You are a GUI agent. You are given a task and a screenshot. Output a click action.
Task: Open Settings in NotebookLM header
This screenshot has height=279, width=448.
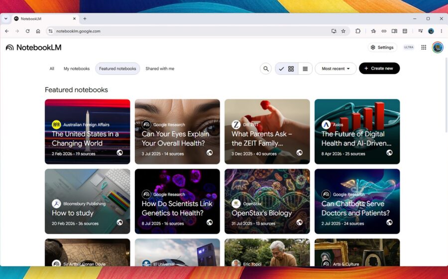[x=382, y=47]
